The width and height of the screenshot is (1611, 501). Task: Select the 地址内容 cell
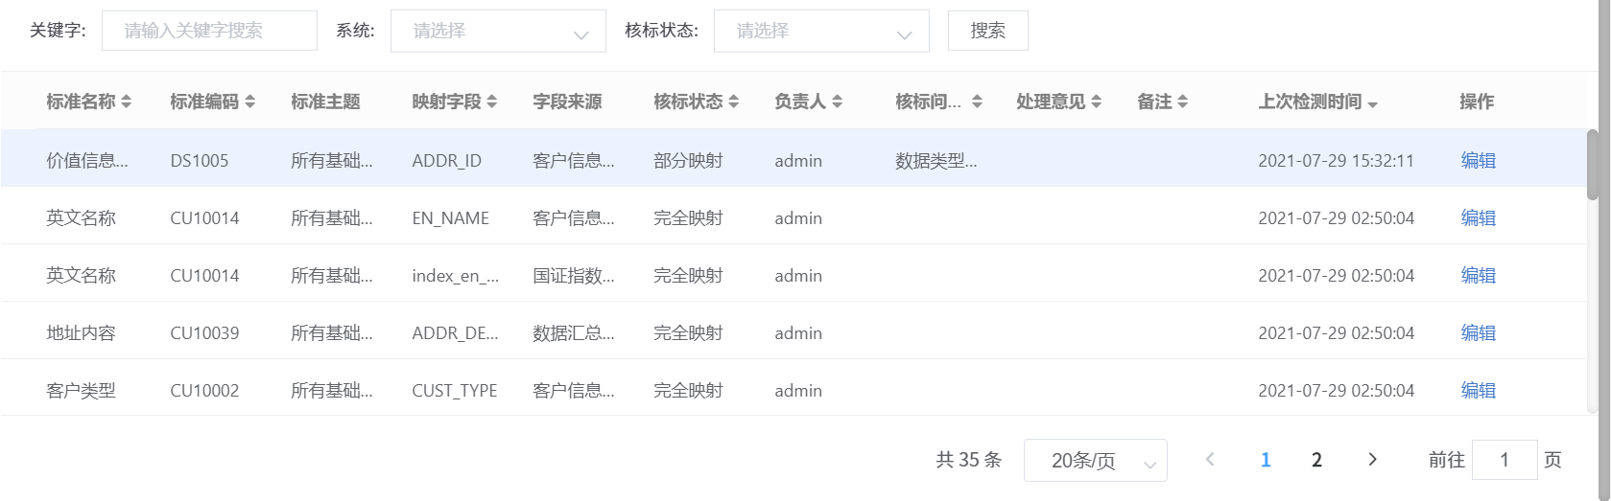point(81,333)
